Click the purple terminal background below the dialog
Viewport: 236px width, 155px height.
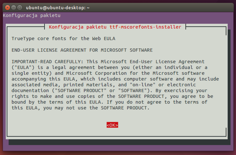118,148
